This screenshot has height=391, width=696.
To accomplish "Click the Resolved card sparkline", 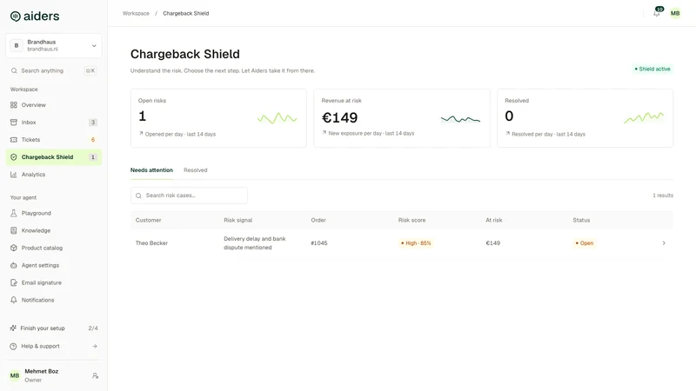I will [x=644, y=117].
